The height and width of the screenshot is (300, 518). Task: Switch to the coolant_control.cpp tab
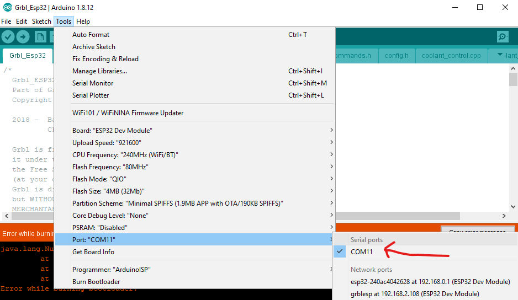(x=451, y=56)
